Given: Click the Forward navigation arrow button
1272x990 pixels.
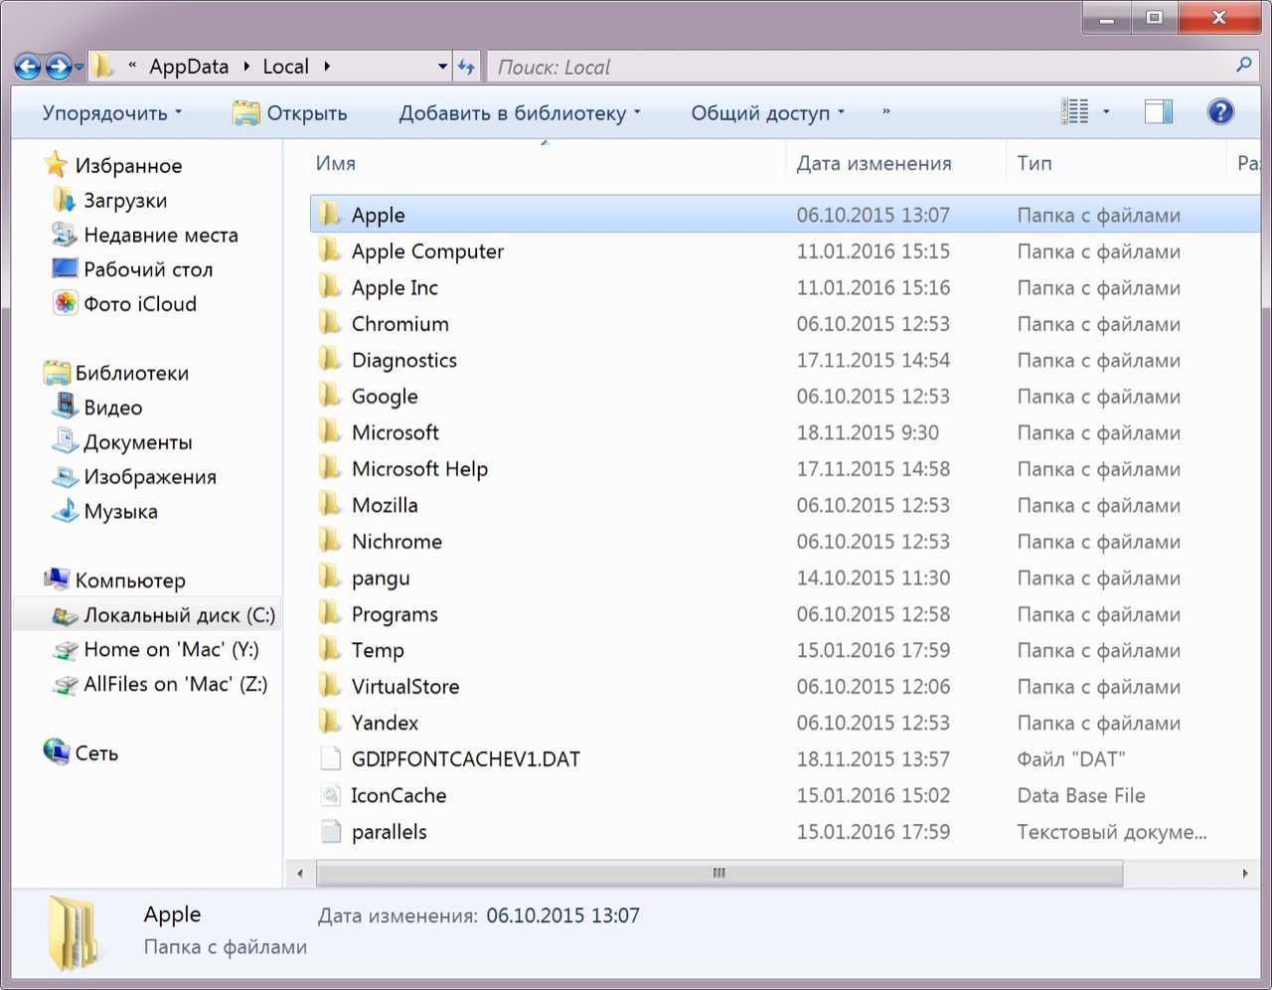Looking at the screenshot, I should 58,67.
